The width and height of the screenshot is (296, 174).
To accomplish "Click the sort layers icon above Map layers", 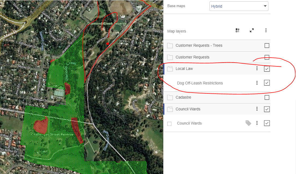I will (x=237, y=30).
